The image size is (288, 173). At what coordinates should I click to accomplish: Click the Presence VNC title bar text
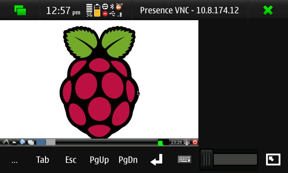pos(189,10)
